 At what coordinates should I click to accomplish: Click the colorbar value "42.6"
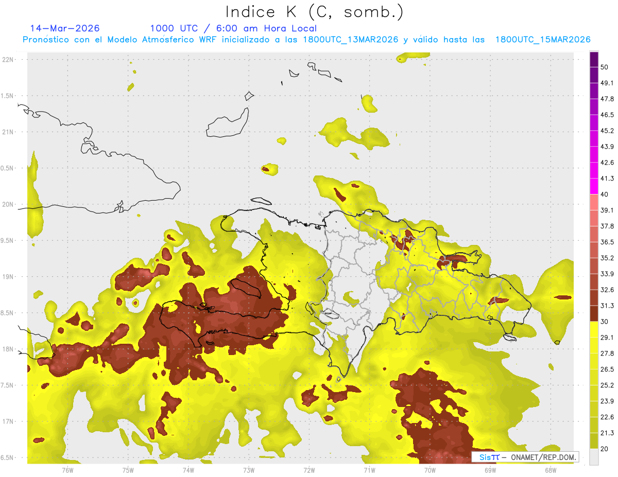[607, 163]
